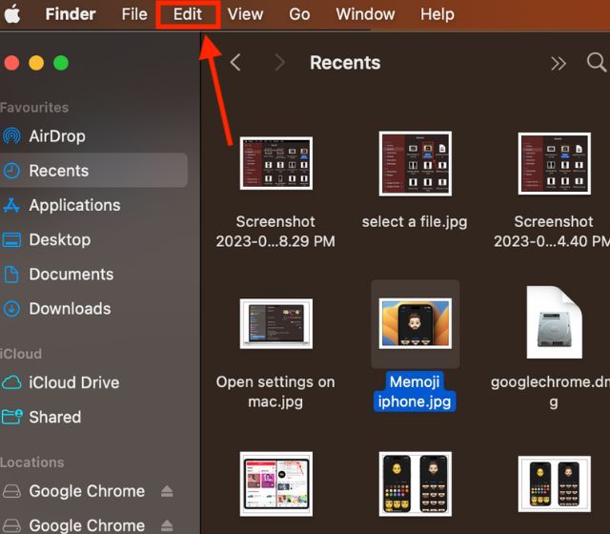Select Recents in the sidebar

[x=58, y=171]
